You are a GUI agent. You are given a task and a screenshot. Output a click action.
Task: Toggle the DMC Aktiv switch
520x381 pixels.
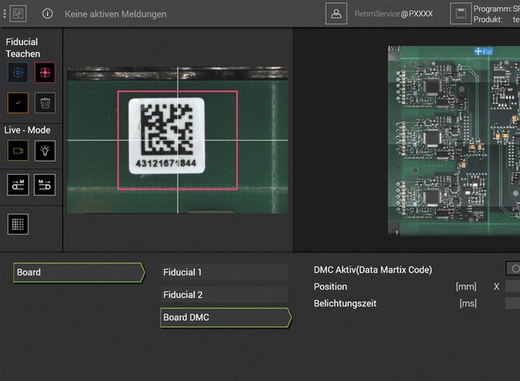click(513, 269)
